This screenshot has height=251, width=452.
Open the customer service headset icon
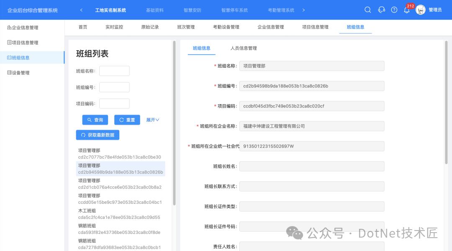[381, 10]
